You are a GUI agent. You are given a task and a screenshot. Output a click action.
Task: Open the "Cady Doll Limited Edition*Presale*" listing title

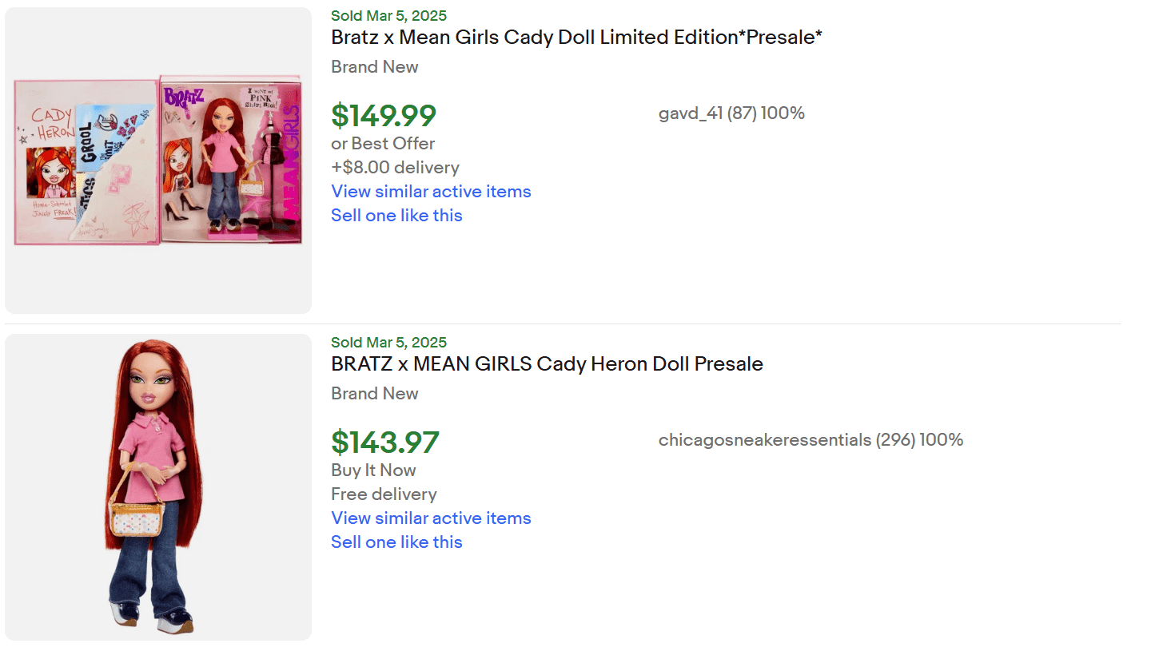coord(576,38)
